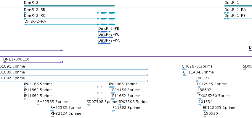Viewport: 252px width, 118px height.
Task: Click the DmsR-2 gene name label
Action: point(31,3)
